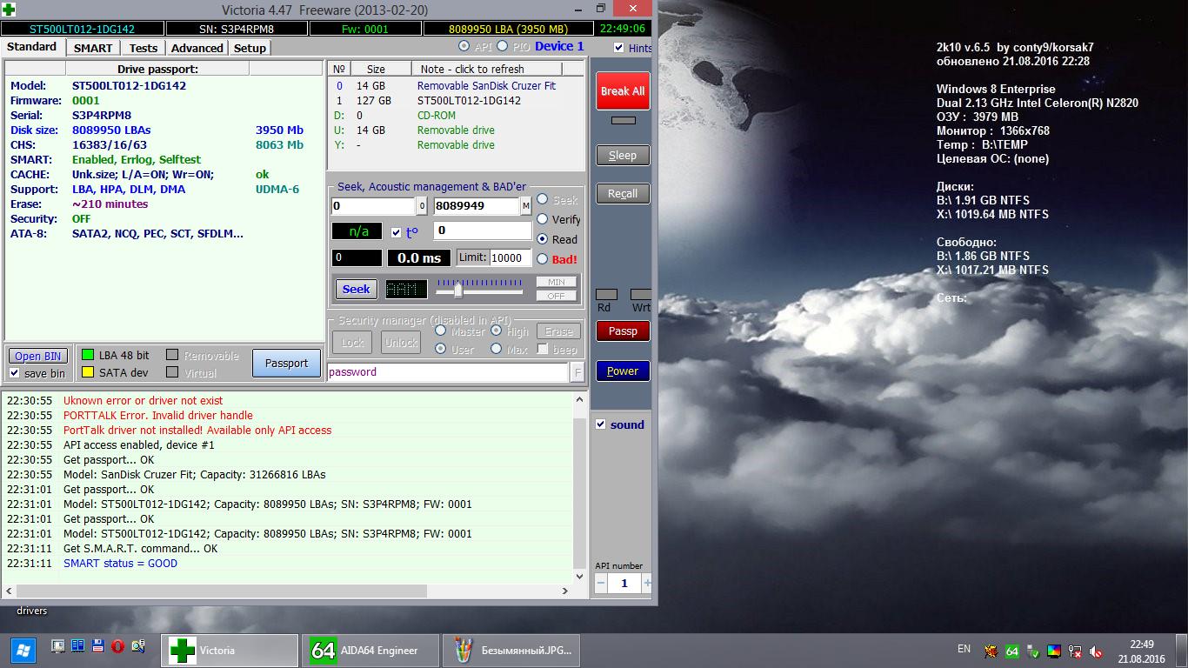
Task: Click the 0 button next to start LBA
Action: point(422,206)
